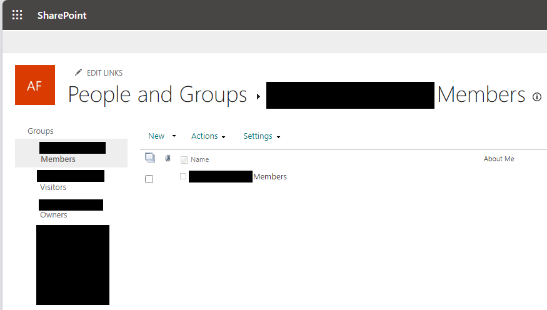547x310 pixels.
Task: Open the Settings menu
Action: [x=258, y=136]
